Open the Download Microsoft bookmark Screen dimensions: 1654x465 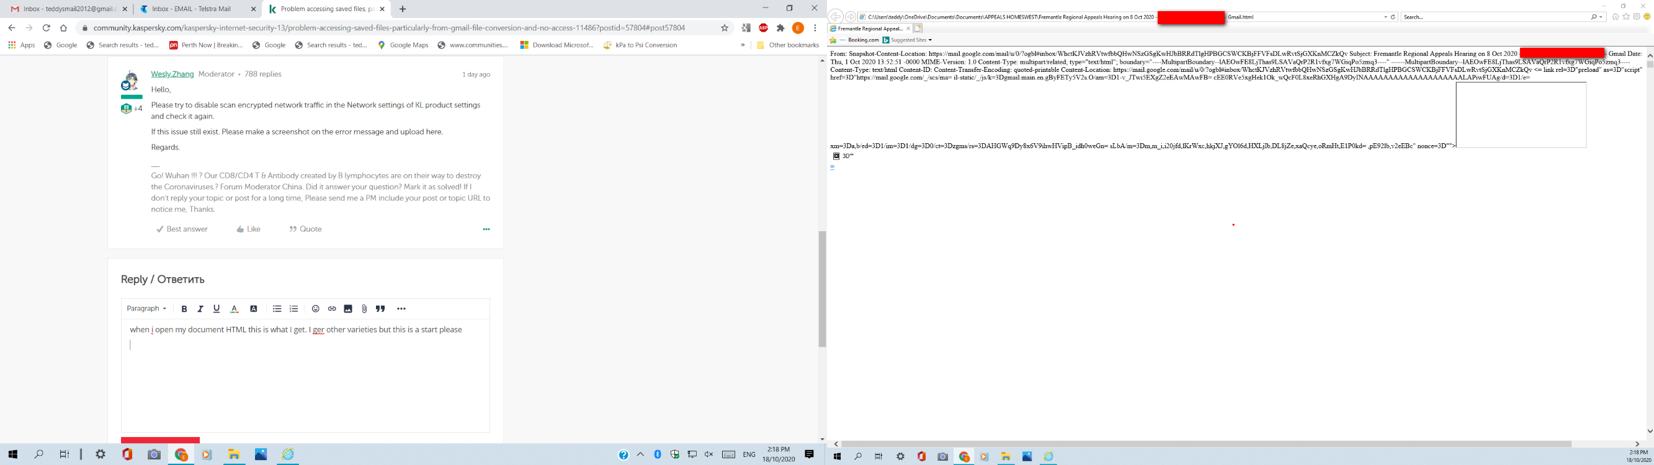point(557,45)
